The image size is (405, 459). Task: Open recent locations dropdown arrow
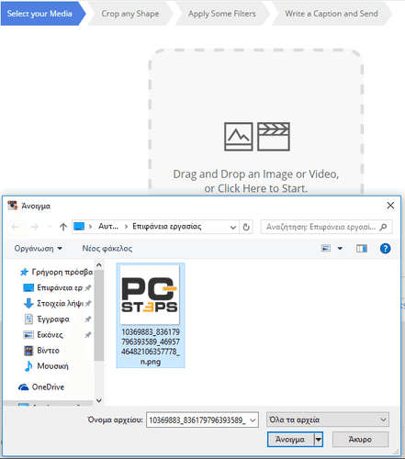pos(50,227)
